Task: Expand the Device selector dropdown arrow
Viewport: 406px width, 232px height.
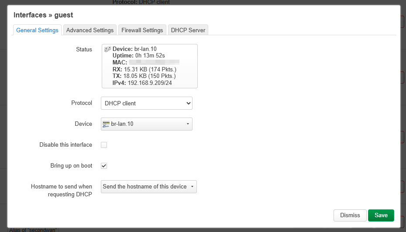Action: (188, 124)
